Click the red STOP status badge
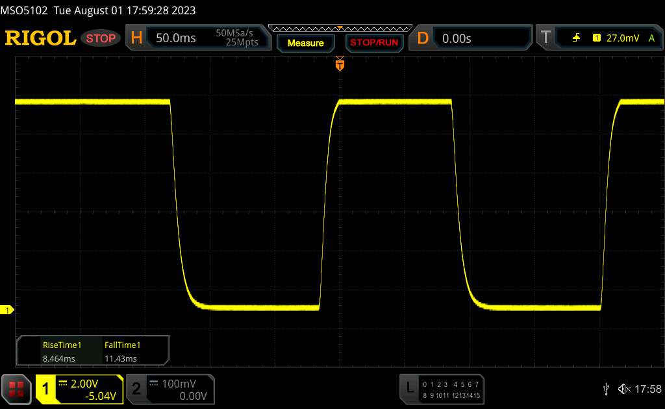Image resolution: width=665 pixels, height=409 pixels. (101, 38)
